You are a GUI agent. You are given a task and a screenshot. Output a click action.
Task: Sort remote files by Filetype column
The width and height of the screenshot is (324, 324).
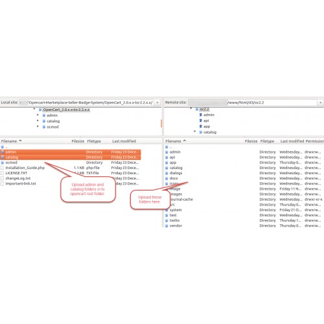tap(267, 141)
